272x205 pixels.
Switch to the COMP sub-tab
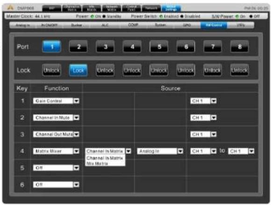pos(133,25)
